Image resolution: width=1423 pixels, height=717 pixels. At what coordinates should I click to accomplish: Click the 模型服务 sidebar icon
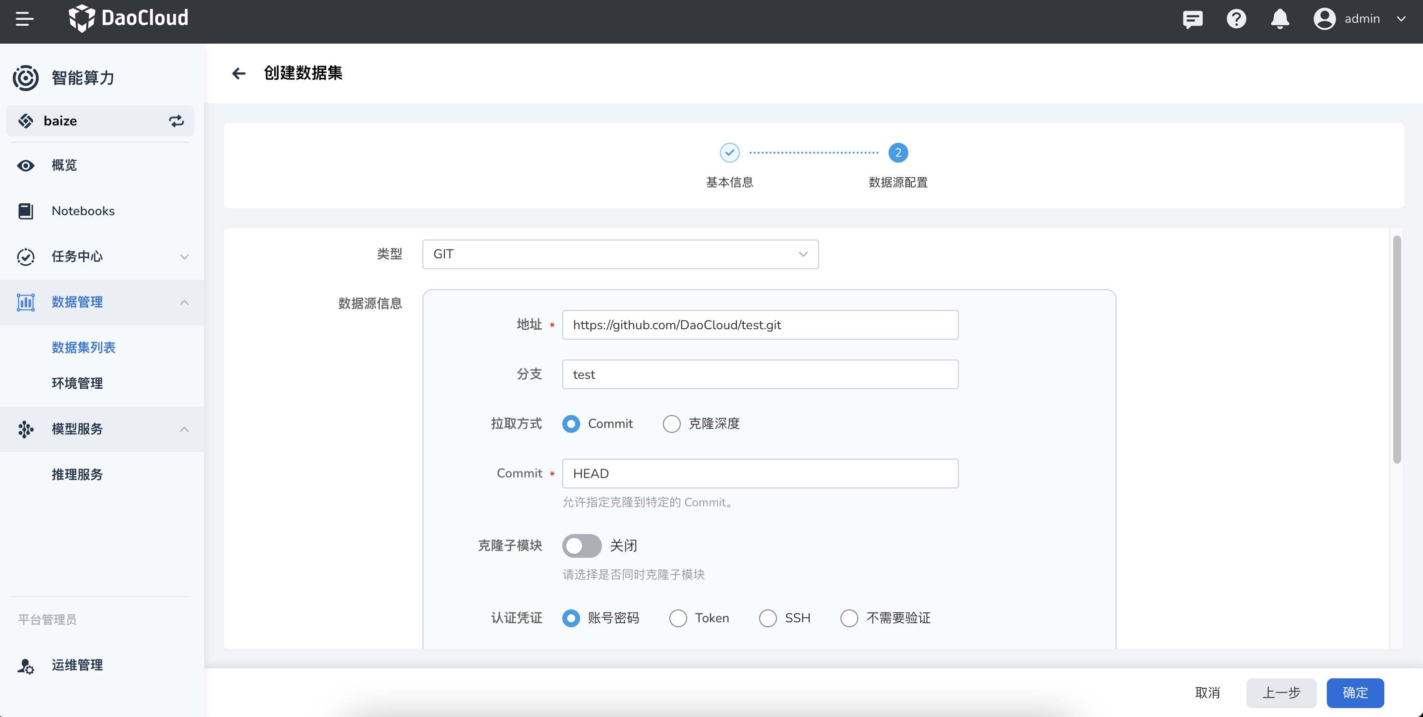pos(26,429)
